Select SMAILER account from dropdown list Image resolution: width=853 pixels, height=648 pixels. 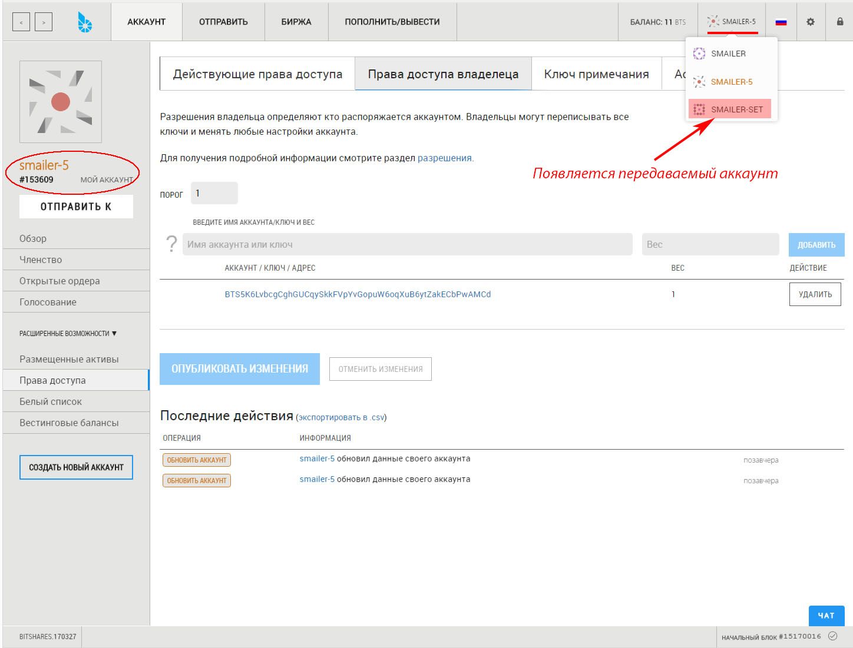(x=731, y=54)
